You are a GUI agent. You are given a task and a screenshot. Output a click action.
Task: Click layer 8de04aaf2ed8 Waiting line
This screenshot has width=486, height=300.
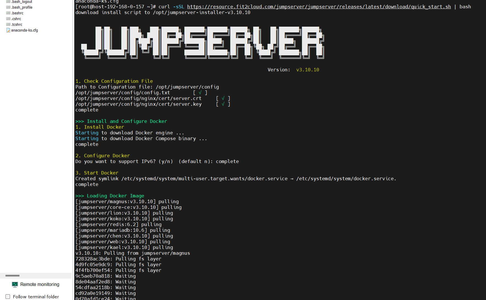point(106,282)
